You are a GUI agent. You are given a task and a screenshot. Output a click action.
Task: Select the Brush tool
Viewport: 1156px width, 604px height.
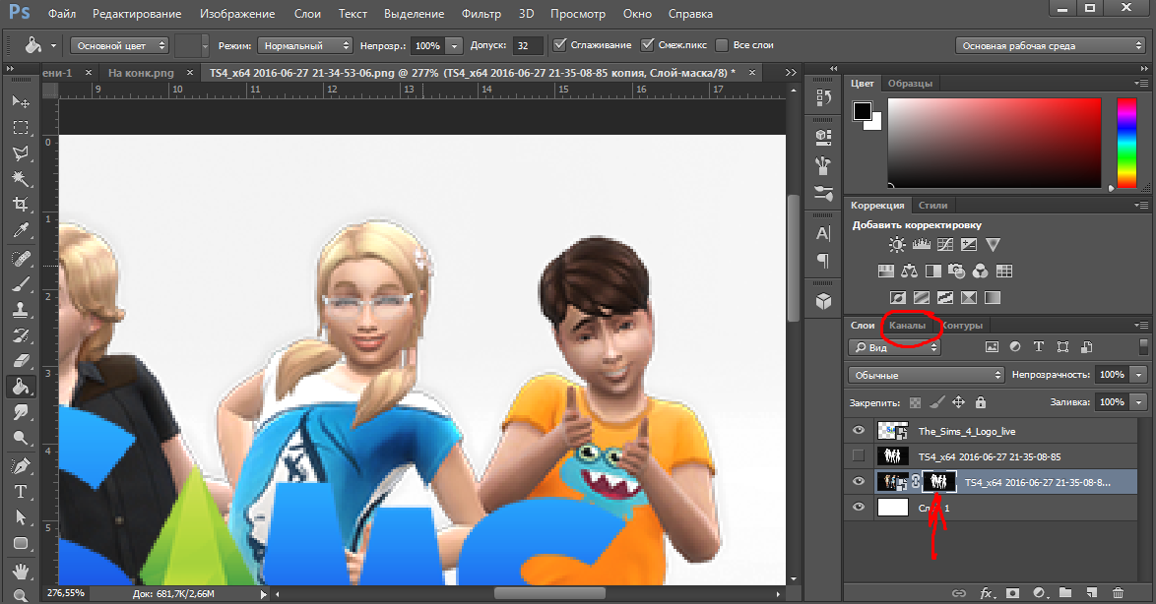coord(21,284)
